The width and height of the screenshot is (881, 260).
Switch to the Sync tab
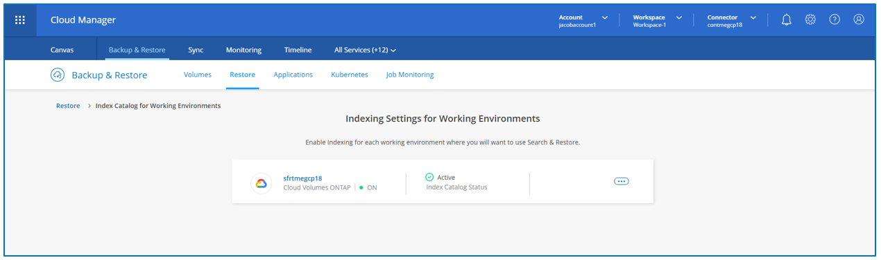pos(196,50)
